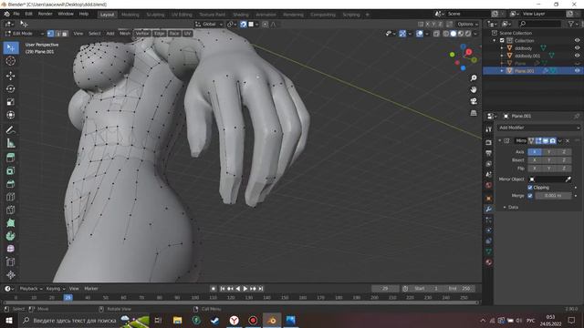The height and width of the screenshot is (328, 584).
Task: Select the Inset Faces tool
Action: [x=10, y=170]
